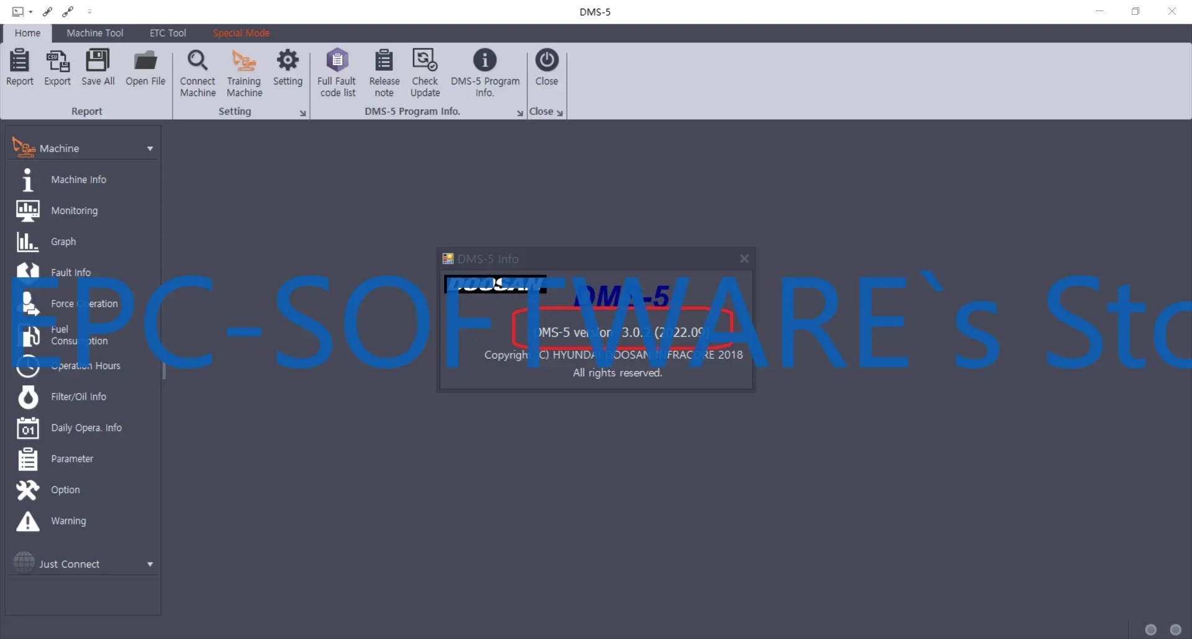
Task: Select the Export icon
Action: coord(57,68)
